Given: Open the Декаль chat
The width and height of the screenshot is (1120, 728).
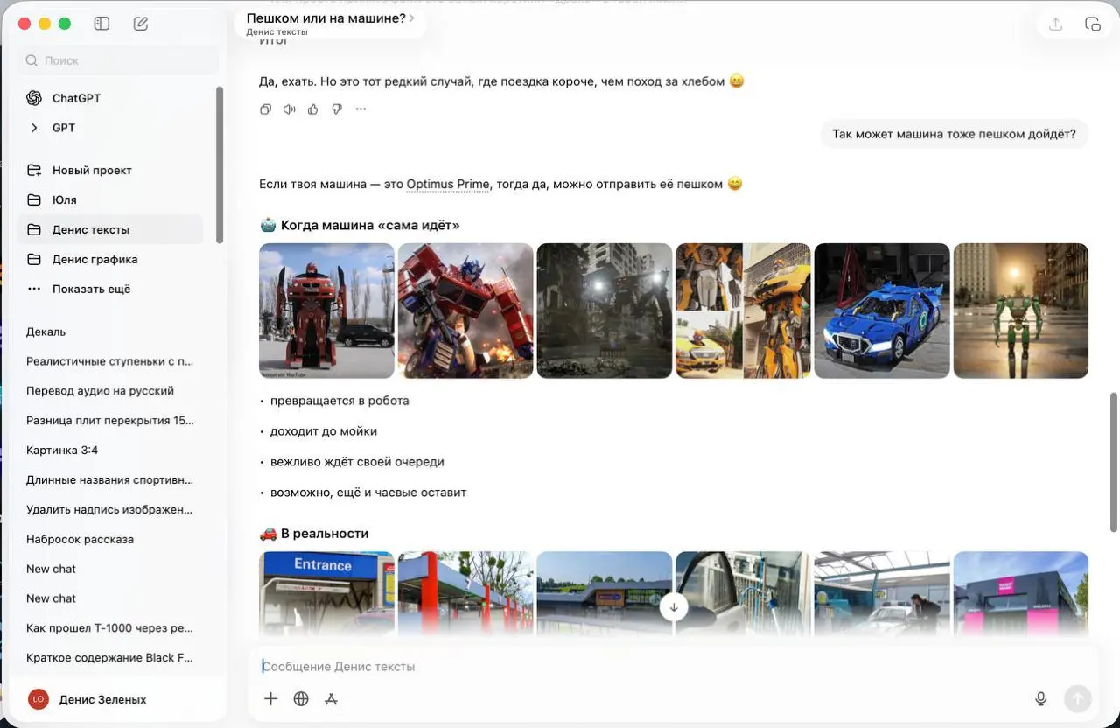Looking at the screenshot, I should (110, 332).
